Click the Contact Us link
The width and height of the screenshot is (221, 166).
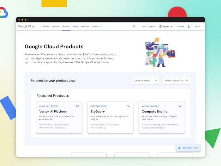click(96, 27)
